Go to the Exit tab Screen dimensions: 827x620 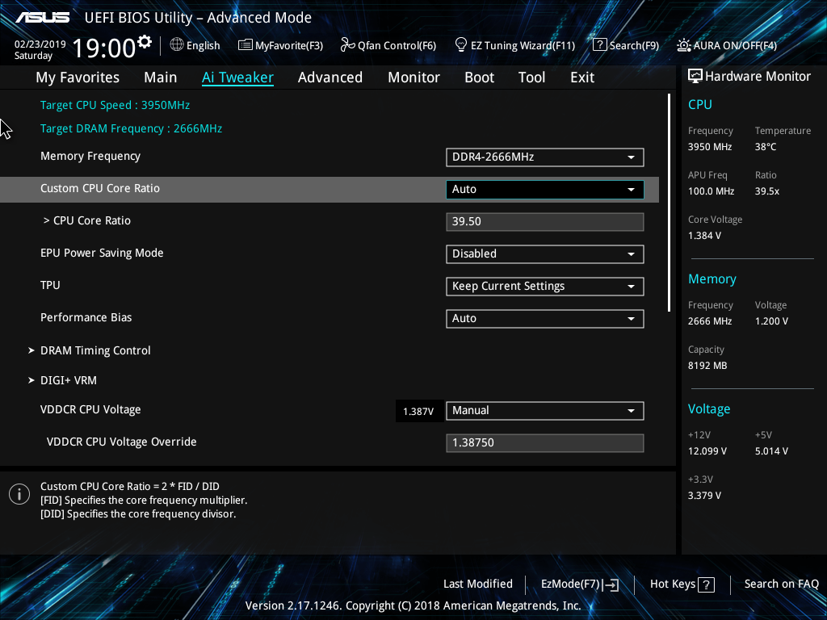(x=582, y=77)
